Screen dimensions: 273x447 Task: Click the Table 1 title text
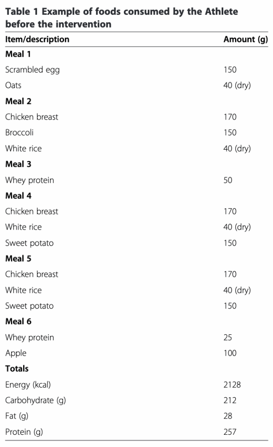122,17
